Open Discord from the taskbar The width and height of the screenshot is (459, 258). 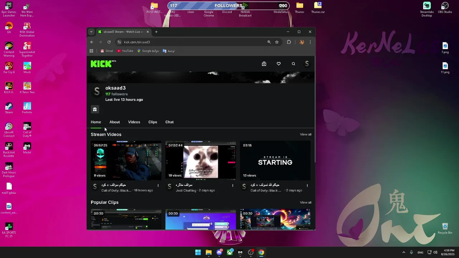pos(219,252)
